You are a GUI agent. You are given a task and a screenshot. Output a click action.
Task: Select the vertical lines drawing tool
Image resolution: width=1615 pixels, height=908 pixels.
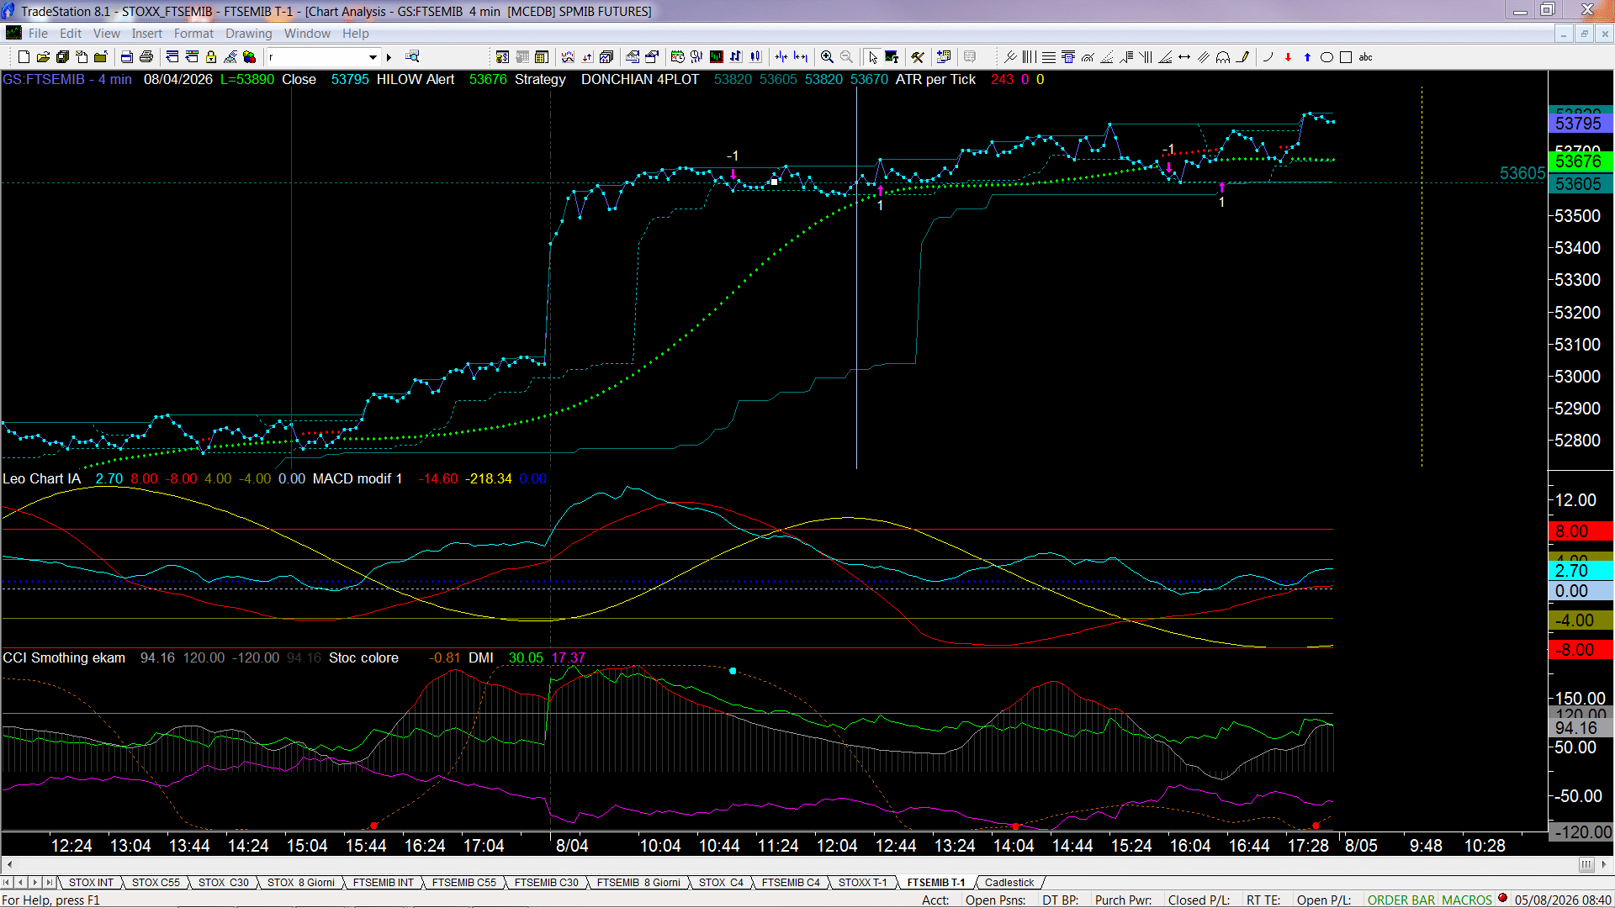pyautogui.click(x=1030, y=57)
